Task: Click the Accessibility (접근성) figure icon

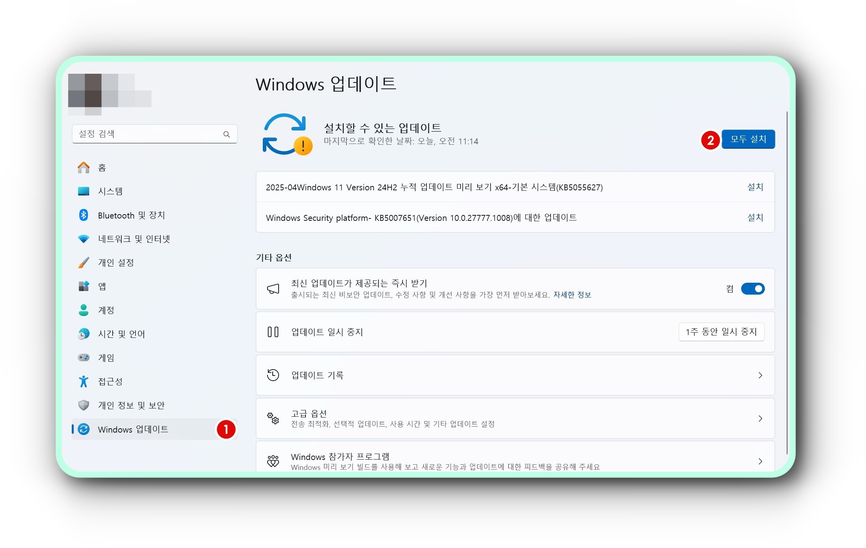Action: pos(83,381)
